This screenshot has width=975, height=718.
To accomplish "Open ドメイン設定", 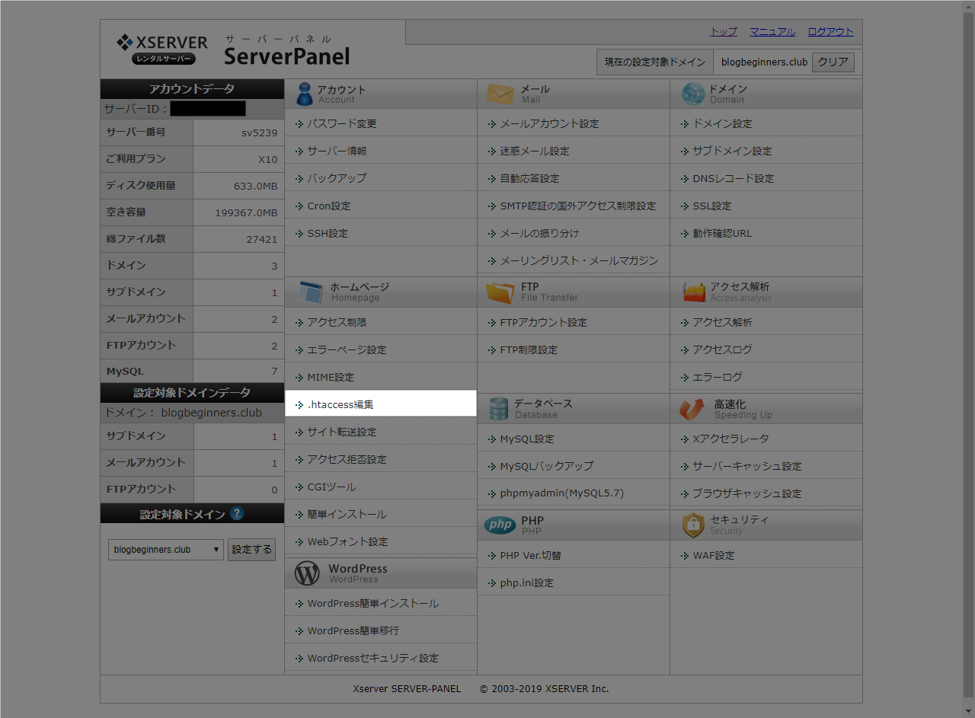I will [722, 123].
